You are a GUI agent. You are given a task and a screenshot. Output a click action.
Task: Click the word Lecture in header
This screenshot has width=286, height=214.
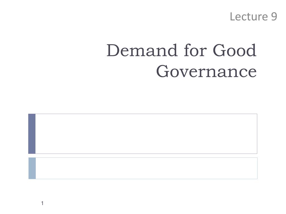(x=249, y=16)
